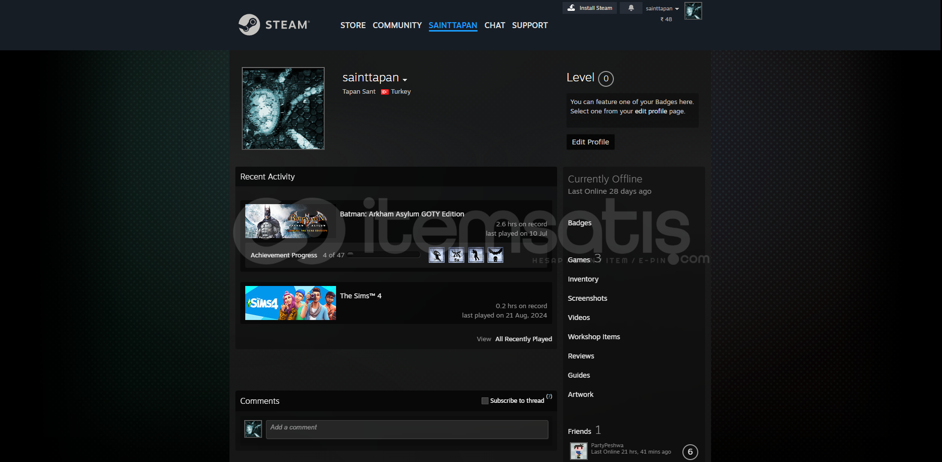Click the Steam logo in the header
Image resolution: width=942 pixels, height=462 pixels.
(x=274, y=25)
